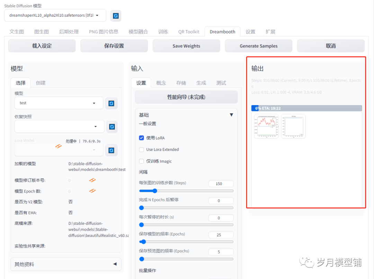Image resolution: width=374 pixels, height=279 pixels.
Task: Click the pause after N epochs value field
Action: click(221, 201)
